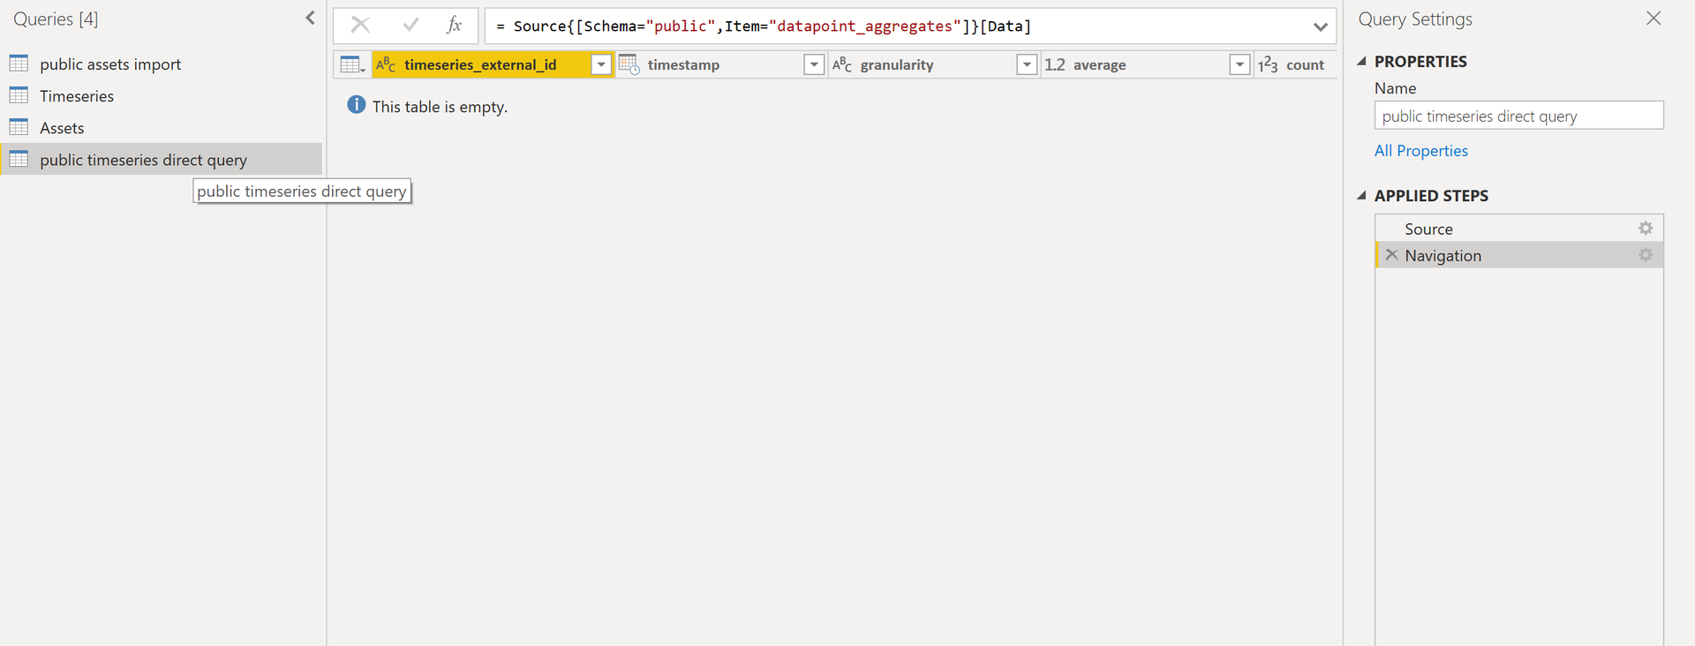
Task: Open the granularity column filter dropdown
Action: click(x=1026, y=64)
